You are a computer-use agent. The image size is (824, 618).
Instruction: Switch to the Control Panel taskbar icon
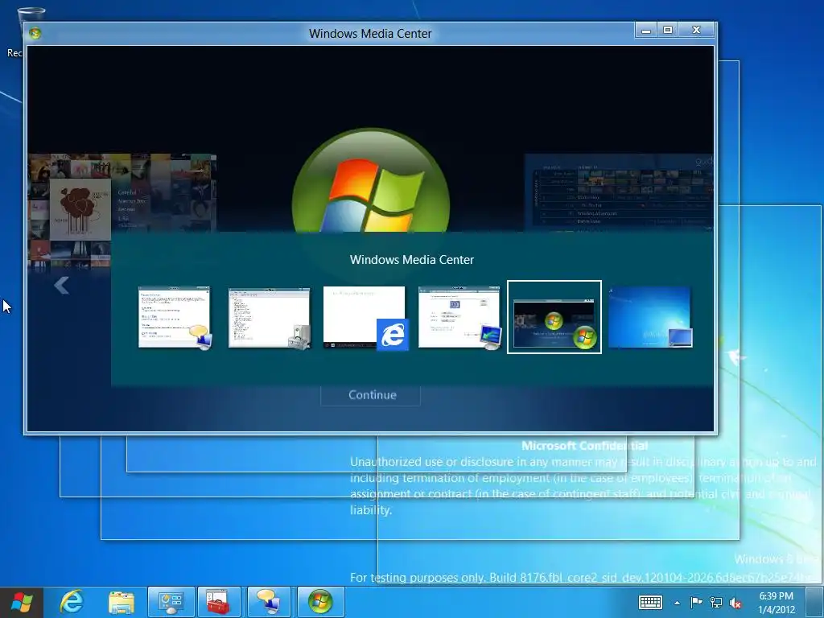(171, 602)
